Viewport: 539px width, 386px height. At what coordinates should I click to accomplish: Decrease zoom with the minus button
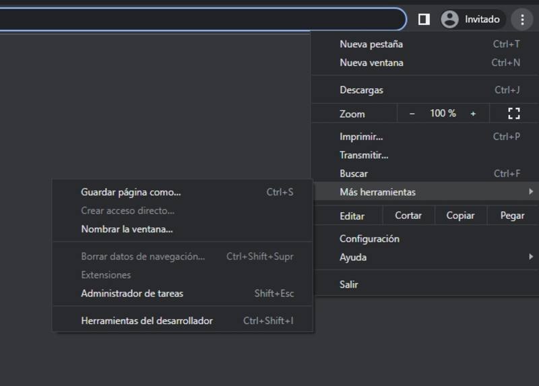pos(412,113)
